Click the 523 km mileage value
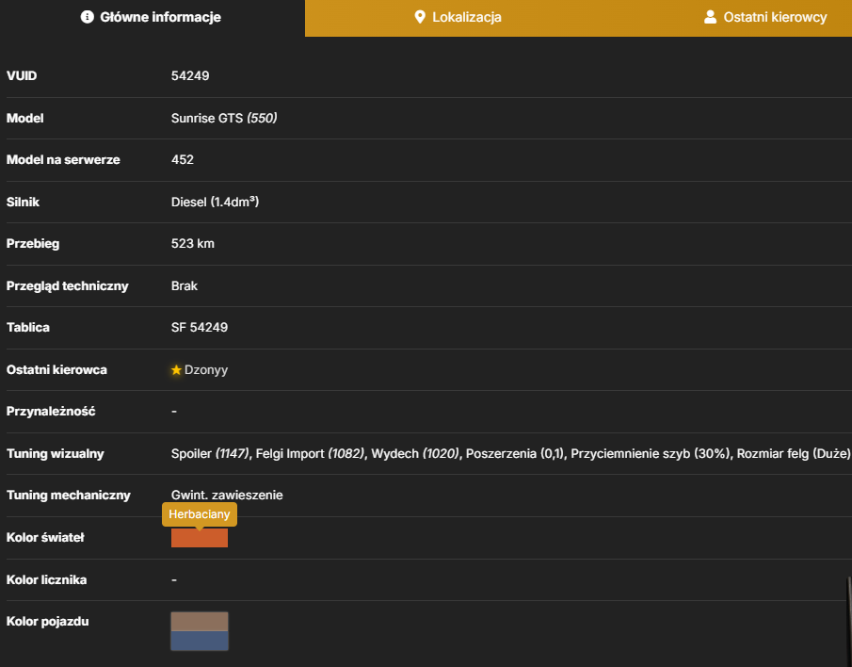Image resolution: width=852 pixels, height=667 pixels. [x=193, y=244]
